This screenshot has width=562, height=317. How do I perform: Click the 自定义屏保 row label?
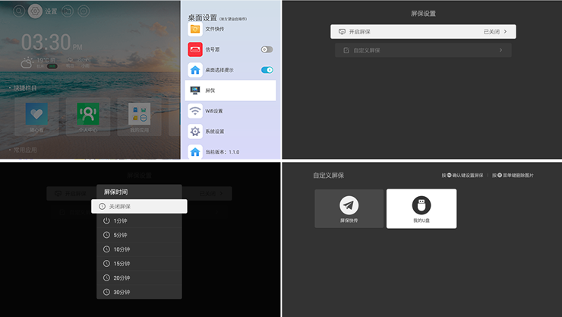(367, 50)
